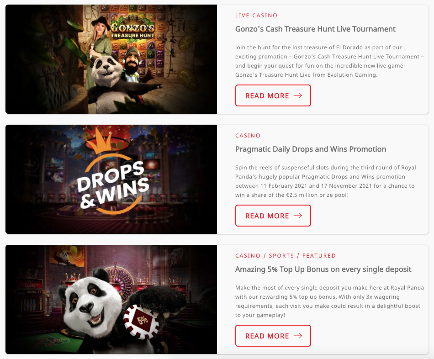434x359 pixels.
Task: Open Read More for 5% Top Up Bonus
Action: (x=273, y=336)
